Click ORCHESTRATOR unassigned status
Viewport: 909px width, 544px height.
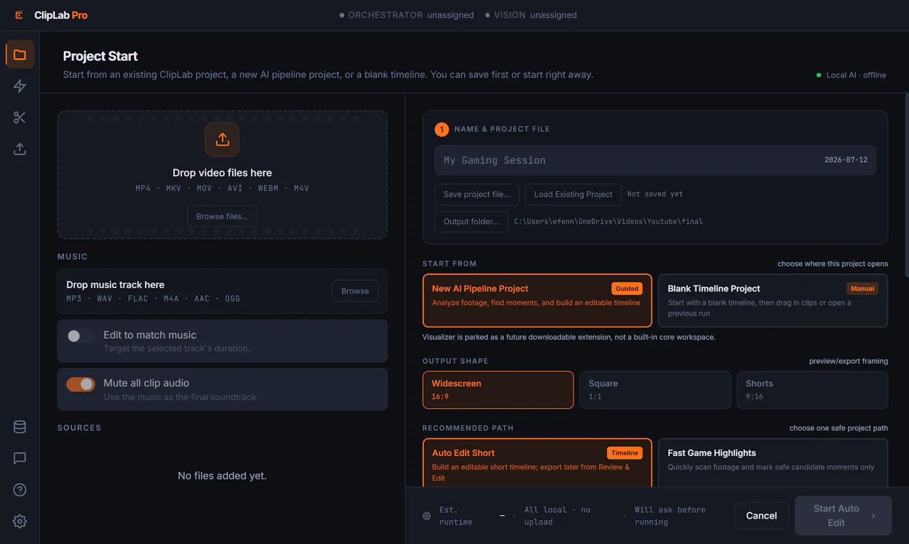[x=406, y=15]
